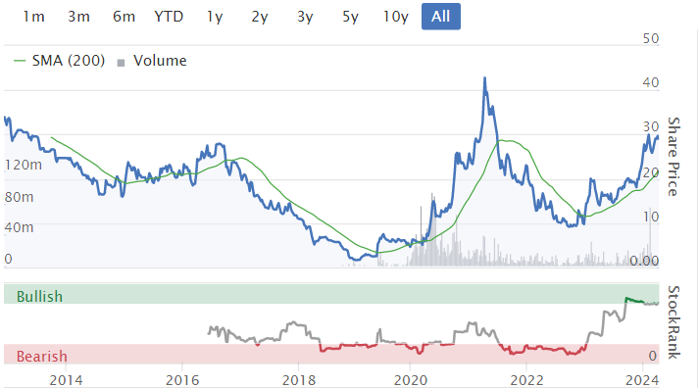This screenshot has width=698, height=388.
Task: Click the grey Volume square legend icon
Action: click(121, 63)
